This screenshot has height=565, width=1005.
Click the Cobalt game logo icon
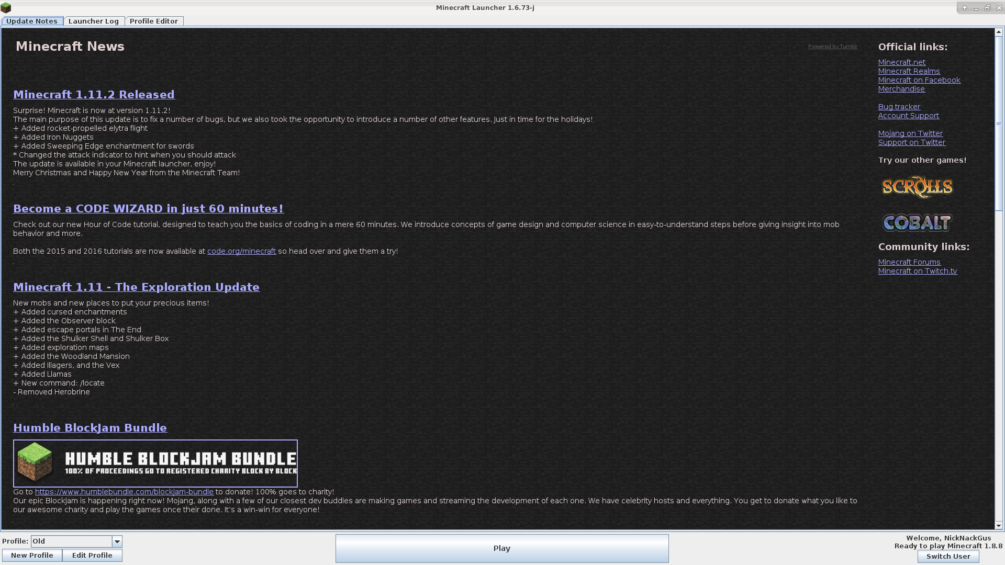(x=918, y=222)
